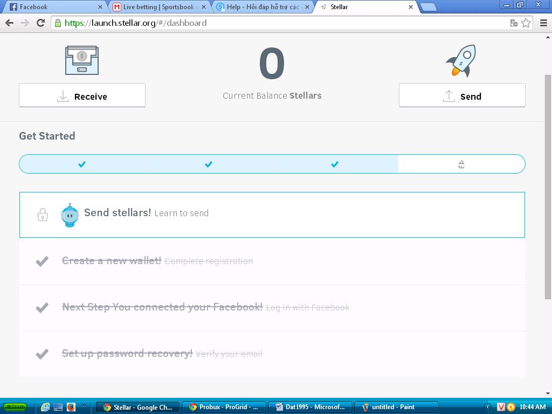The width and height of the screenshot is (552, 414).
Task: Click checkmark beside Set up password recovery
Action: pyautogui.click(x=42, y=354)
